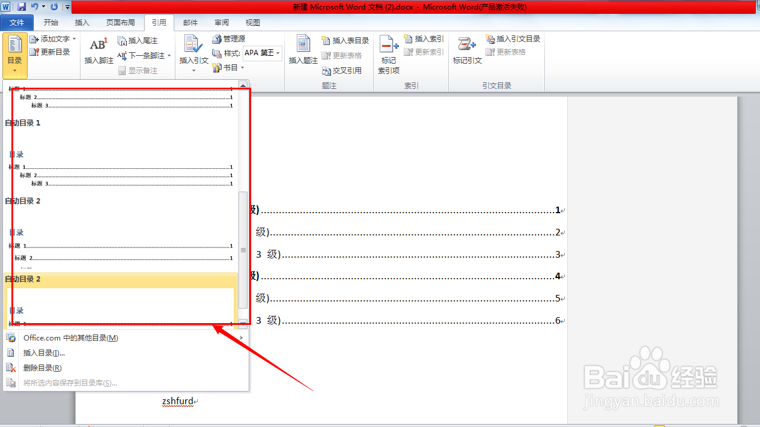
Task: Click 添加文字 icon in ribbon
Action: click(34, 39)
